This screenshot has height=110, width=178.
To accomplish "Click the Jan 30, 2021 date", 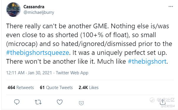I will (x=40, y=73).
